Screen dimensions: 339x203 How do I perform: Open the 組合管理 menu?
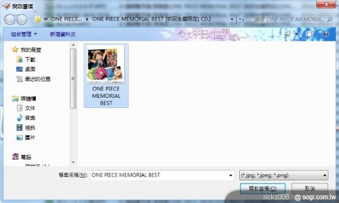(24, 34)
